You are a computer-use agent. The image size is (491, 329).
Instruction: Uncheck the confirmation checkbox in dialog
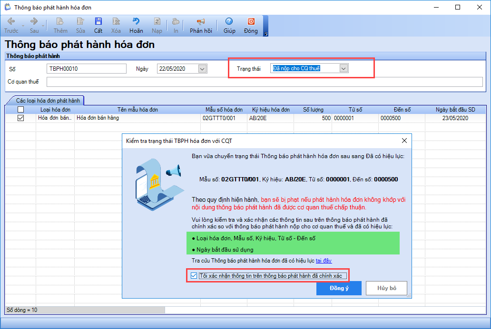point(194,275)
